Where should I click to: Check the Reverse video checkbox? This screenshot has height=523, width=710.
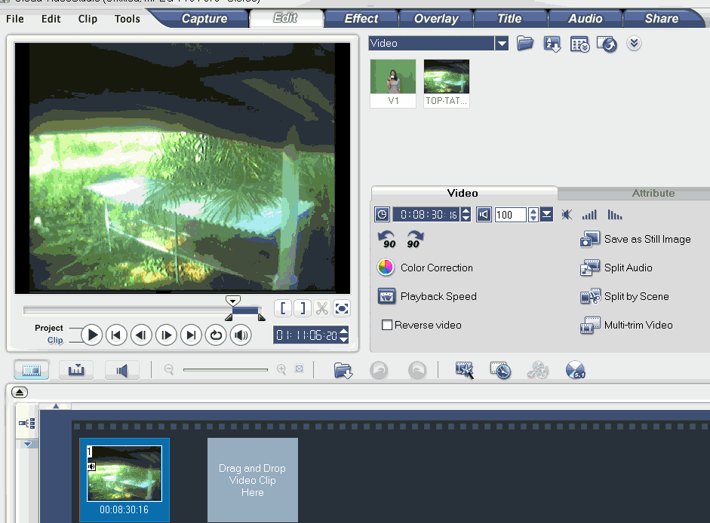(387, 325)
